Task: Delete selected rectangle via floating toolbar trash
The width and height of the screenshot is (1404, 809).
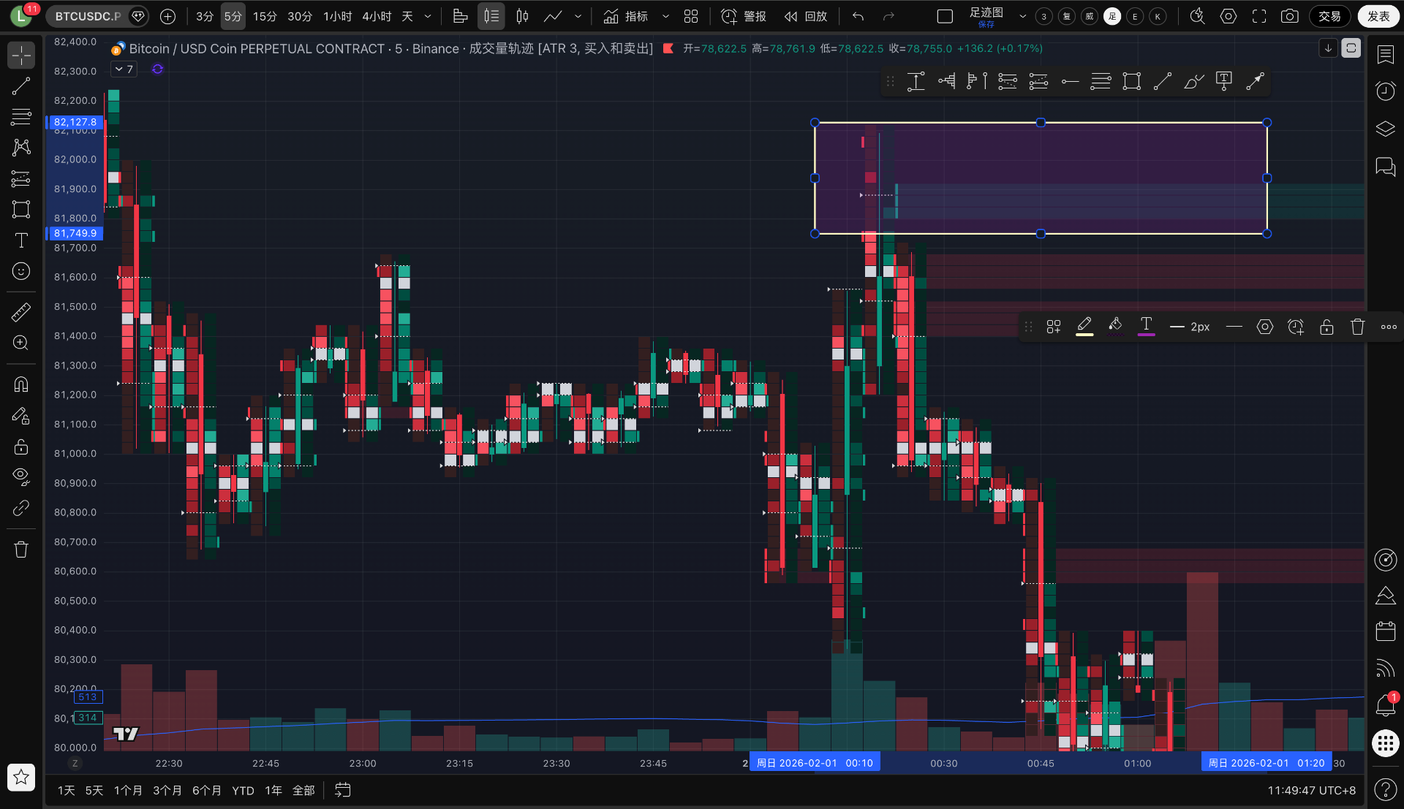Action: coord(1358,327)
